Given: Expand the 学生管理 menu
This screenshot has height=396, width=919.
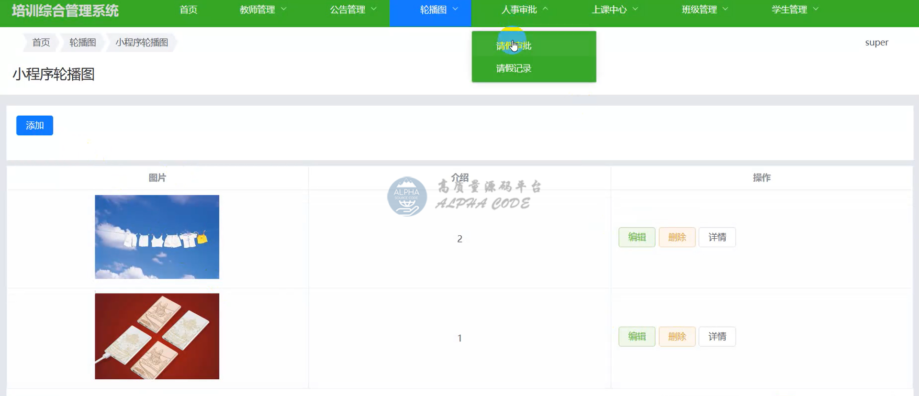Looking at the screenshot, I should pos(795,10).
